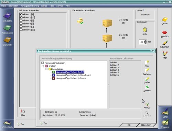Open help question mark in dialog title
The image size is (172, 131).
tap(151, 51)
